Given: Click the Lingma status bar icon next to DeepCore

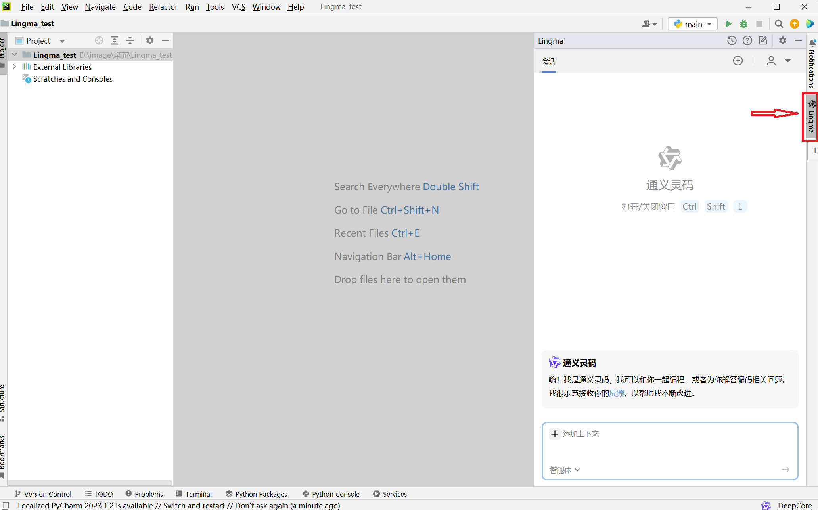Looking at the screenshot, I should pyautogui.click(x=766, y=506).
